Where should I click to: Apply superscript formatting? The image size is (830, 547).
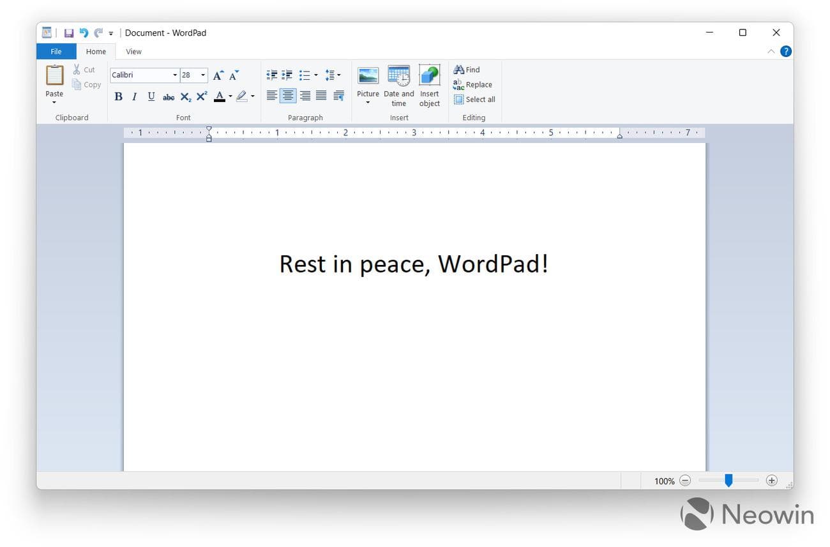[201, 96]
